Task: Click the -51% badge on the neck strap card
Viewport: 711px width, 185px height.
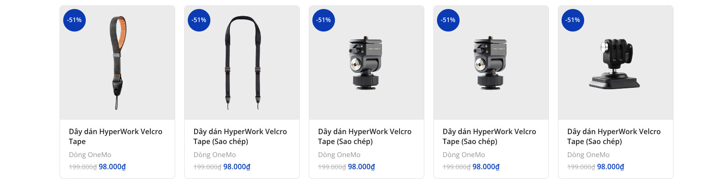Action: coord(199,20)
